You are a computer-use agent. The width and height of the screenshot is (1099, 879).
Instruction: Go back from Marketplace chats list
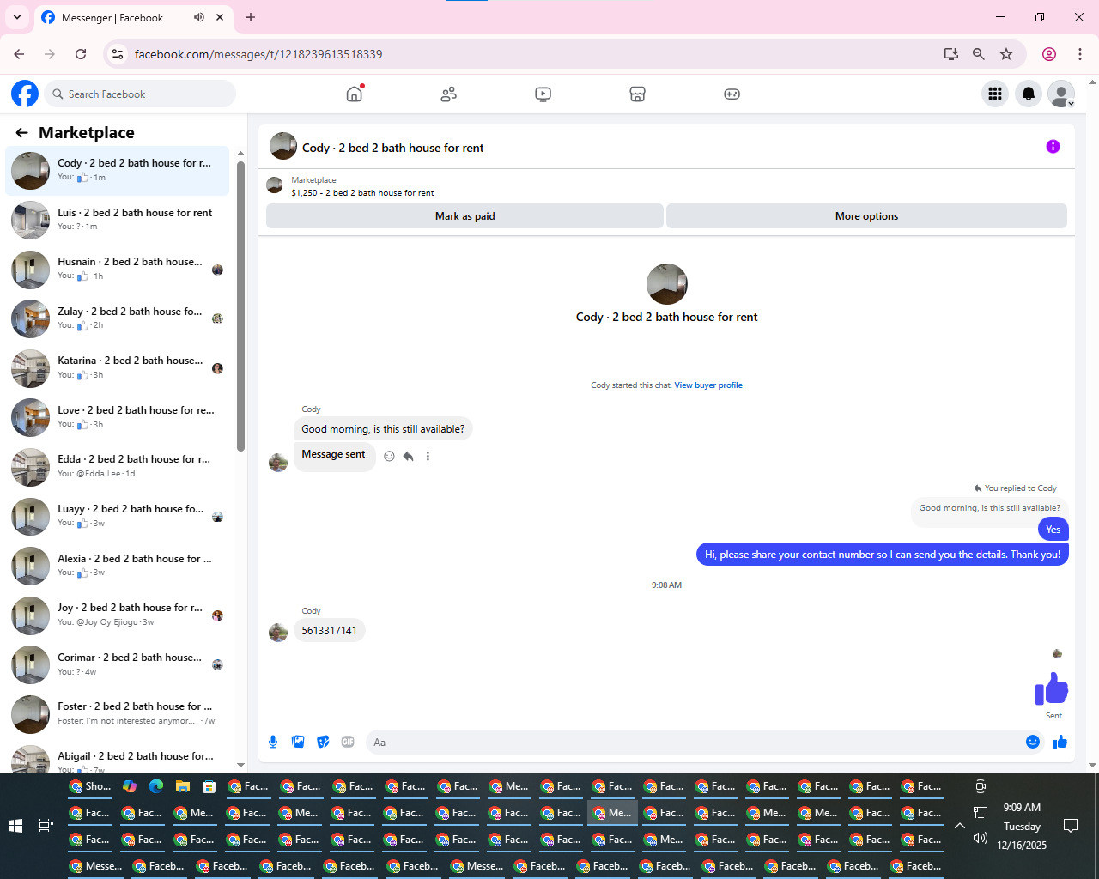click(x=21, y=132)
